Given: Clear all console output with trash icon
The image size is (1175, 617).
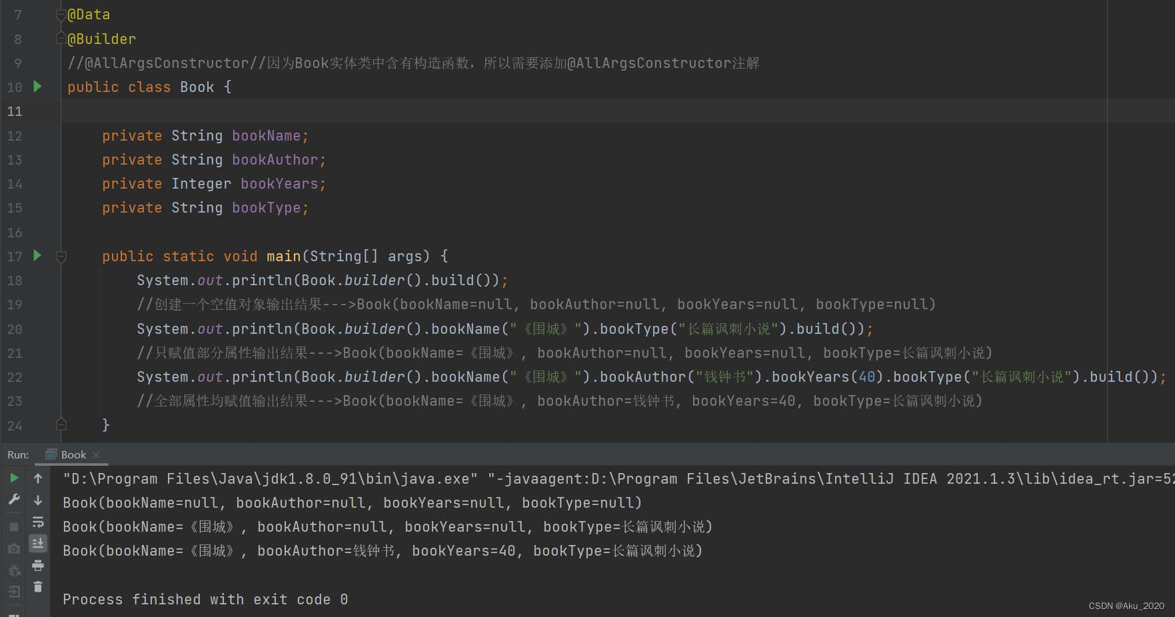Looking at the screenshot, I should [38, 588].
